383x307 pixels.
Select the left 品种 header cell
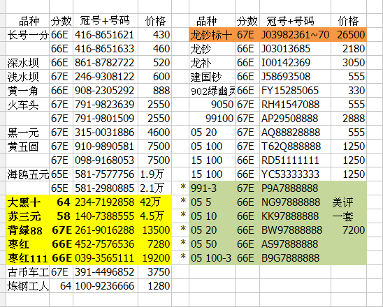[x=28, y=21]
